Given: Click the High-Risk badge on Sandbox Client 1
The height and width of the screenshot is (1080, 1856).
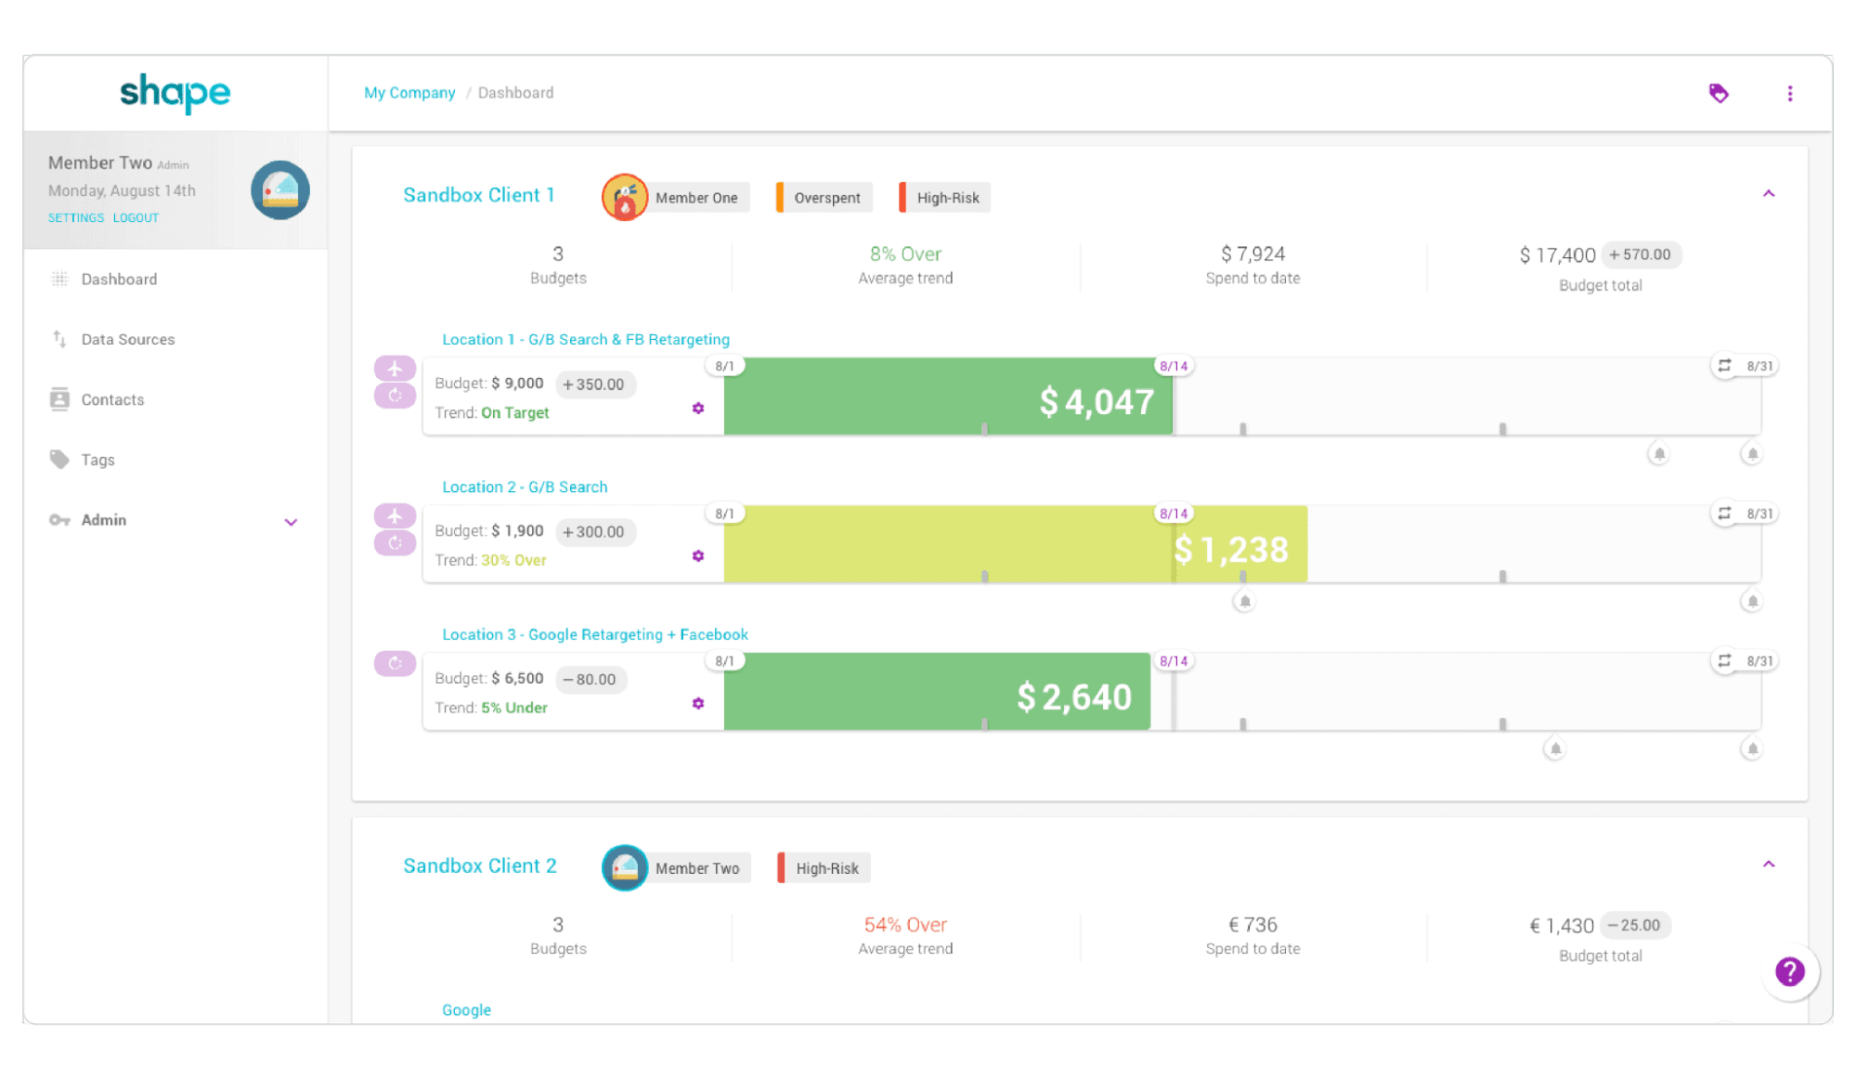Looking at the screenshot, I should click(x=944, y=198).
